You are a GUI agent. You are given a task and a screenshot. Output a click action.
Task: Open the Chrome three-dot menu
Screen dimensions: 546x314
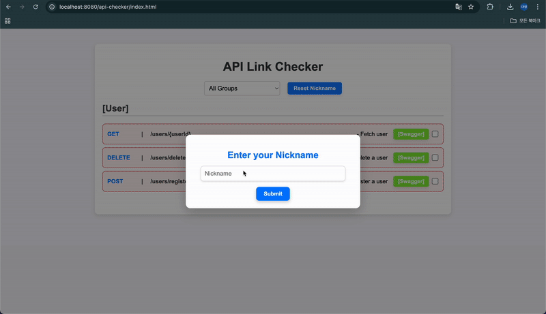pyautogui.click(x=538, y=7)
